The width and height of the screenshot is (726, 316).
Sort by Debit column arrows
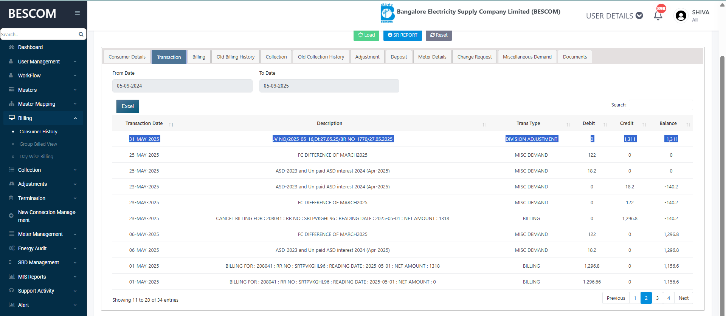606,125
